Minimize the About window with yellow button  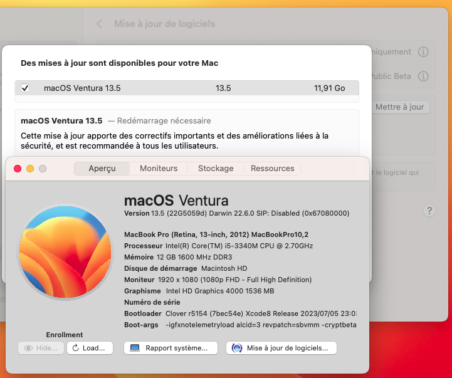(30, 169)
